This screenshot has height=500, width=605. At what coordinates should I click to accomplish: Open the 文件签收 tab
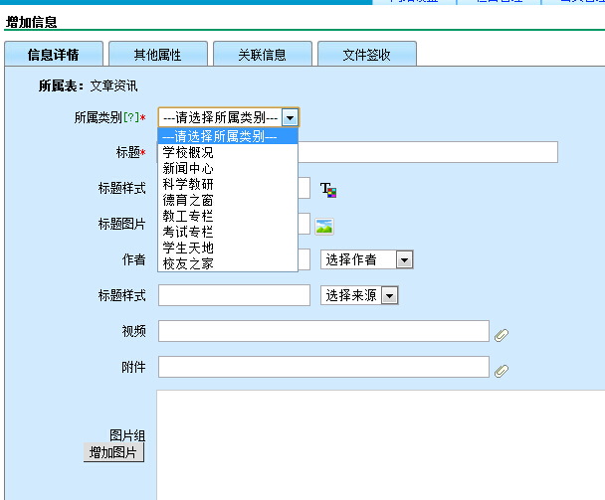coord(366,55)
